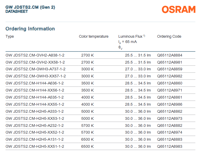
Task: Select type GW JDSTS2.CM-GVH2-A838-1-2
Action: point(35,55)
